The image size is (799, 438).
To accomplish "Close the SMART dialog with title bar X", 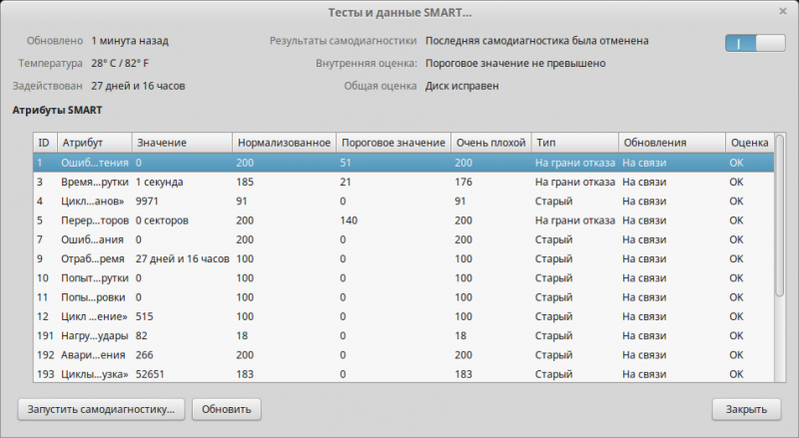I will tap(782, 11).
